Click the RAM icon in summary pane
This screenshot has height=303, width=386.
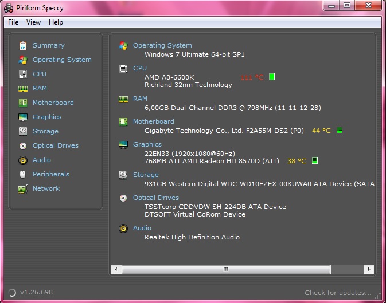[x=123, y=99]
